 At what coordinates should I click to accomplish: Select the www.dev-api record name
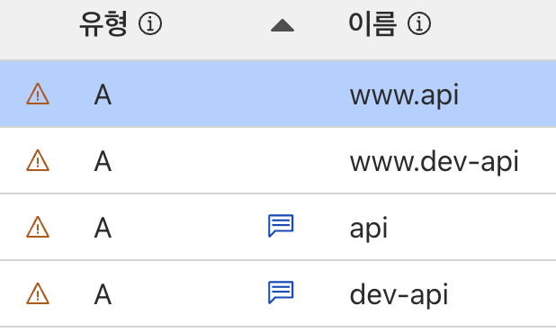pyautogui.click(x=434, y=162)
